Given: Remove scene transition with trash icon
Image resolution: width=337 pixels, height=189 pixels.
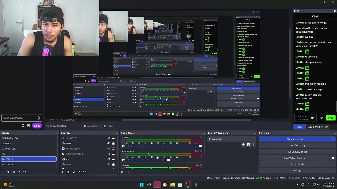Looking at the screenshot, I should pos(249,144).
